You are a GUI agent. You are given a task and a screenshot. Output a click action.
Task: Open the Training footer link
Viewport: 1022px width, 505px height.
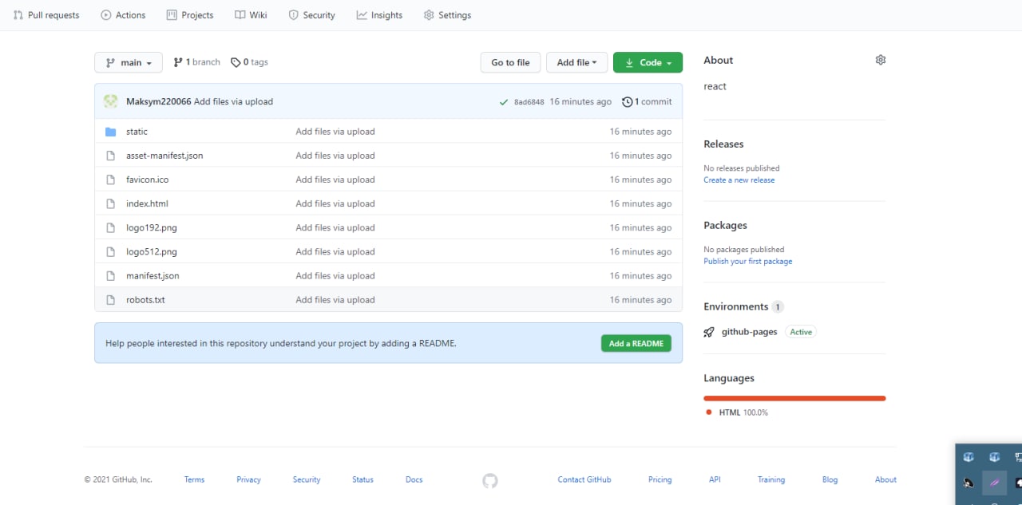[x=771, y=479]
